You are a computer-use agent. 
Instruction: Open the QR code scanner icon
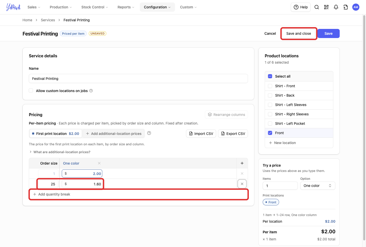click(x=326, y=7)
